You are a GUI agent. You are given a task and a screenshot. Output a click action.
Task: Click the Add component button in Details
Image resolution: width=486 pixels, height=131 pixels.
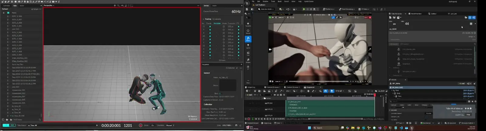(462, 84)
